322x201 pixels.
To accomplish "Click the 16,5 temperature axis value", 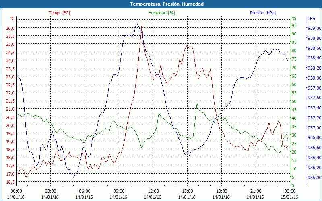I will point(11,182).
